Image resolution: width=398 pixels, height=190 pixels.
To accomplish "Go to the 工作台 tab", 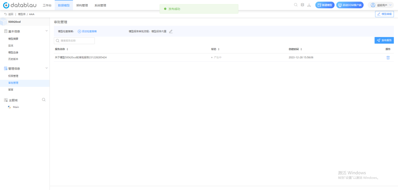I will tap(47, 5).
